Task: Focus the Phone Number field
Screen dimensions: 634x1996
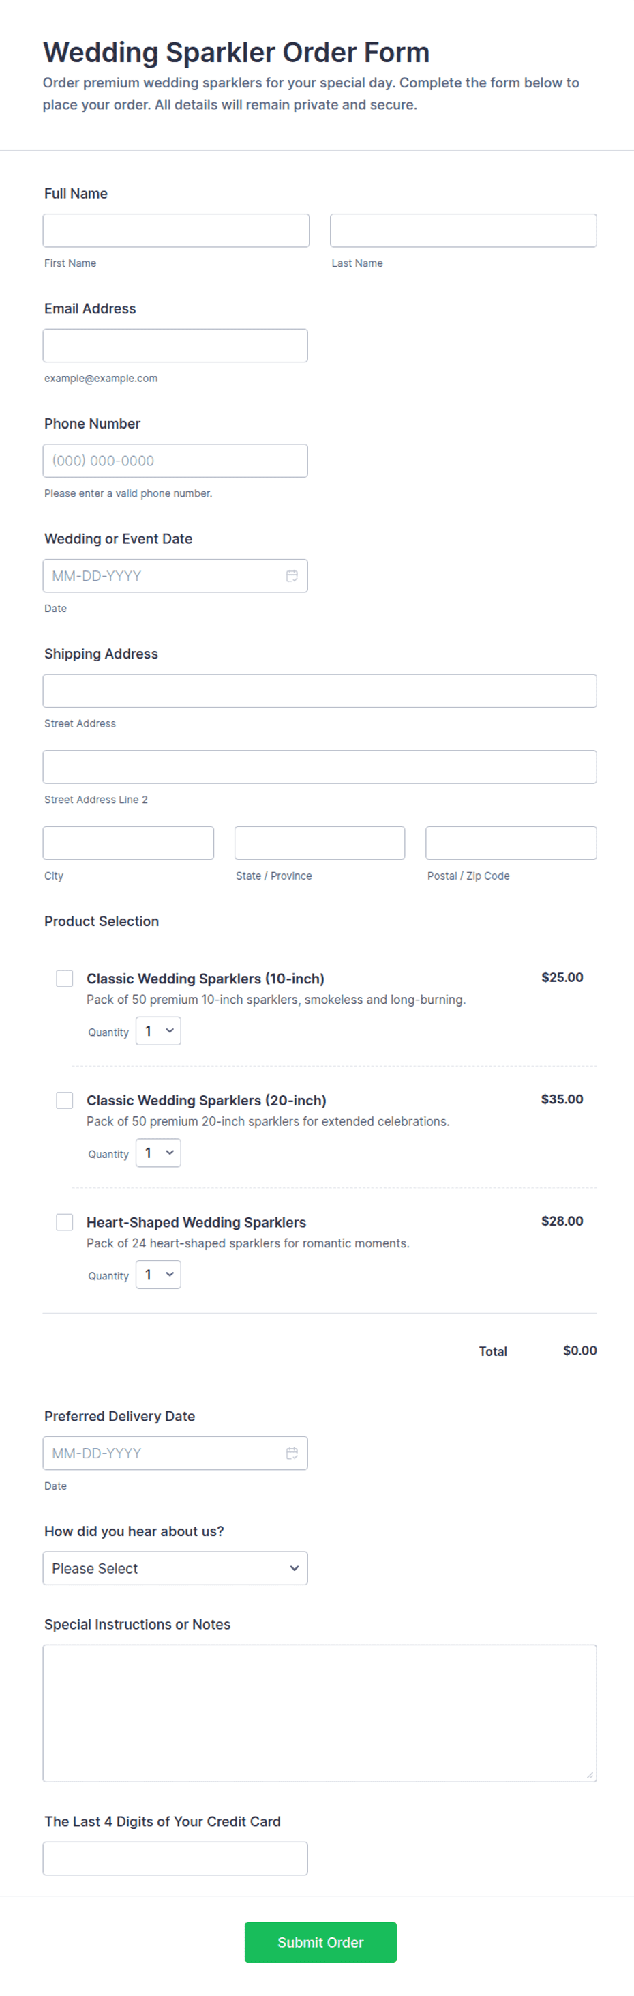Action: [x=175, y=460]
